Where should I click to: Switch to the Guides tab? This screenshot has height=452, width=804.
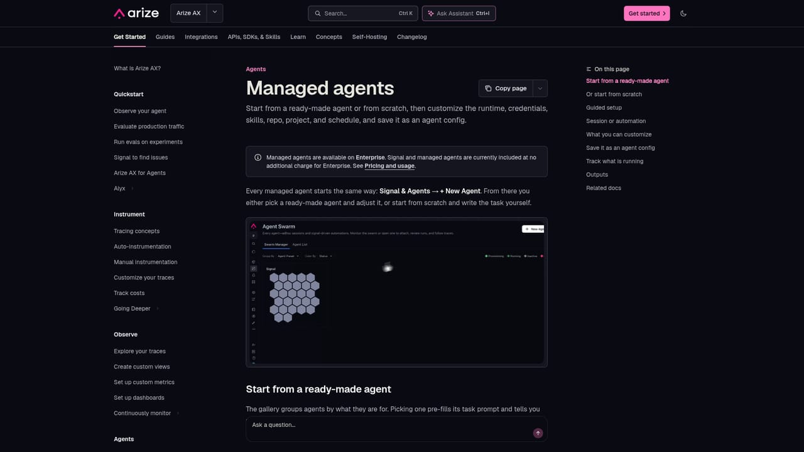tap(165, 37)
